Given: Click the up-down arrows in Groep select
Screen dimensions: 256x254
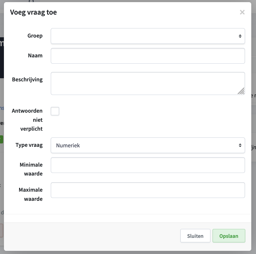Looking at the screenshot, I should (x=240, y=36).
